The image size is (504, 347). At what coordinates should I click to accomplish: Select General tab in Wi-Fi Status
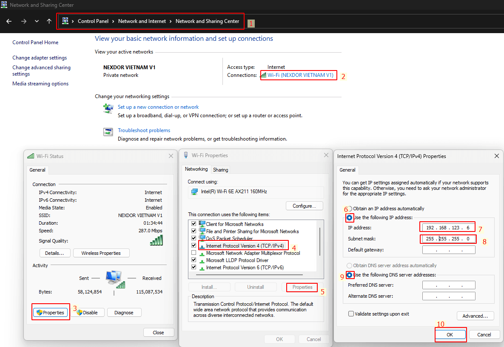(37, 170)
